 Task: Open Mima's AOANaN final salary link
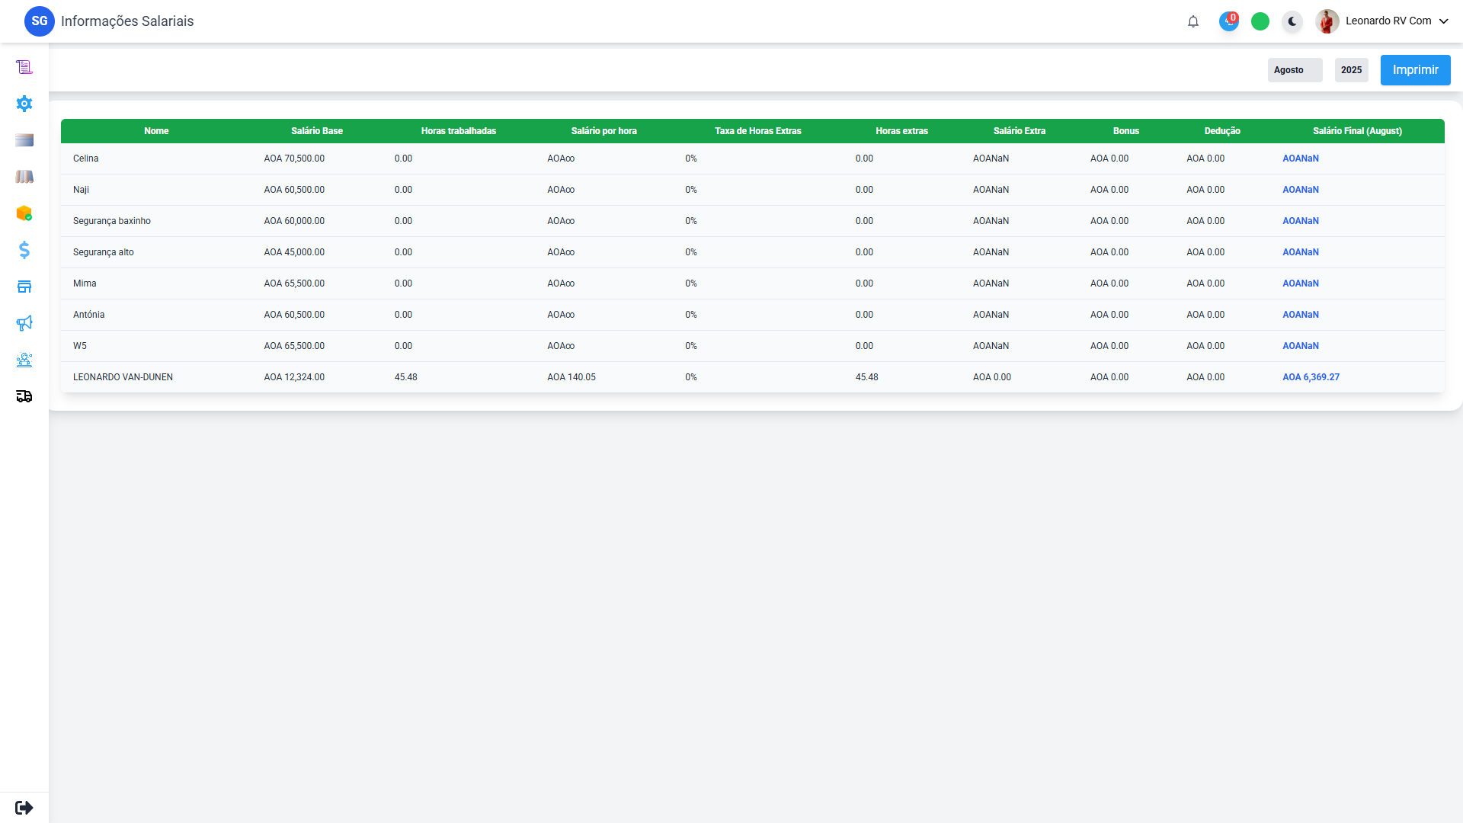[x=1300, y=283]
